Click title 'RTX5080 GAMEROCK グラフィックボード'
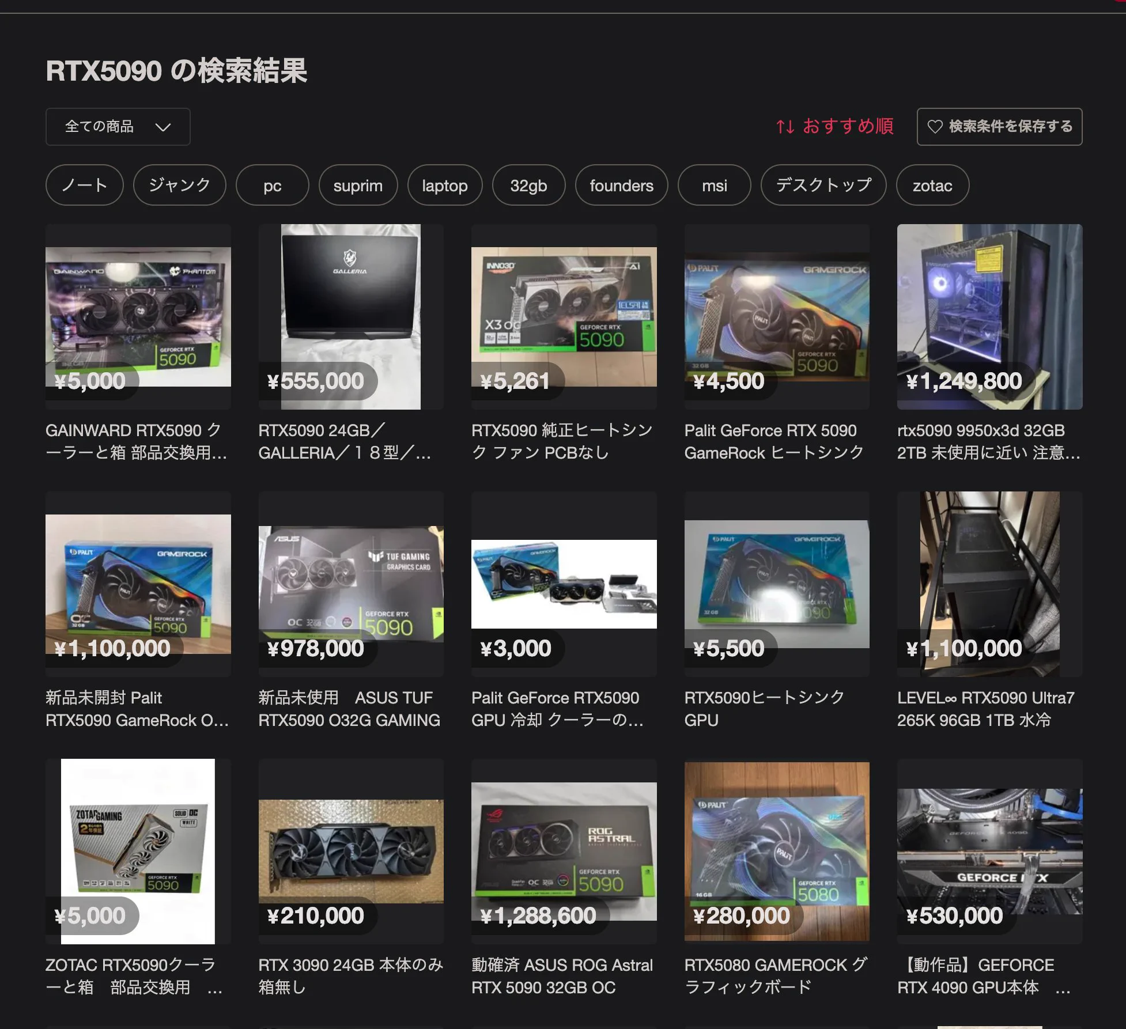The height and width of the screenshot is (1029, 1126). (x=776, y=976)
